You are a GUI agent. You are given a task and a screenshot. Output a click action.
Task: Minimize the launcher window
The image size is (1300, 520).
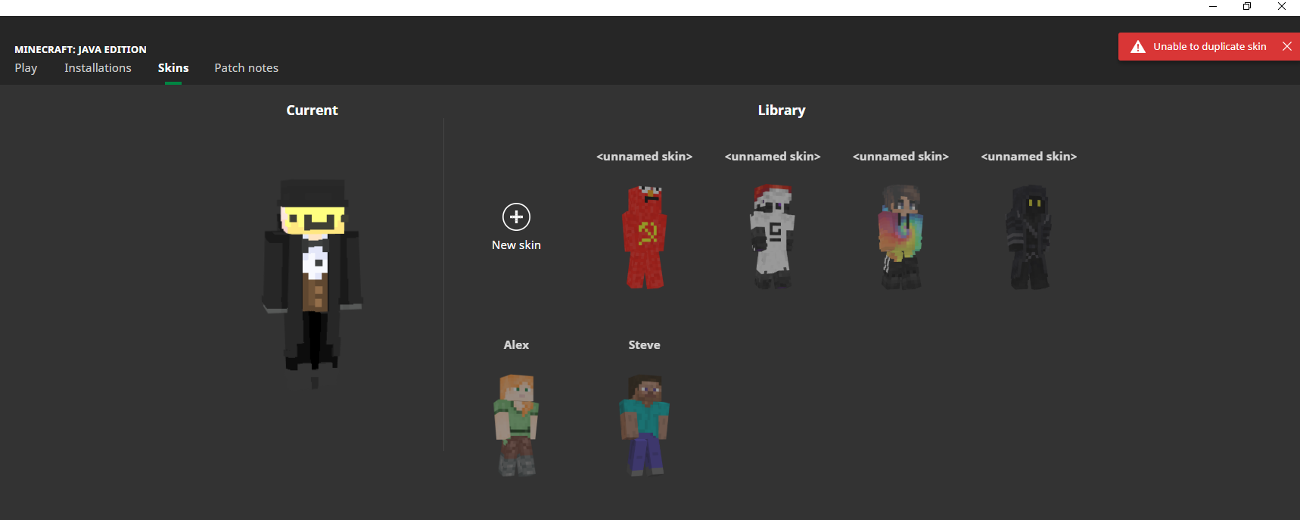(1213, 7)
